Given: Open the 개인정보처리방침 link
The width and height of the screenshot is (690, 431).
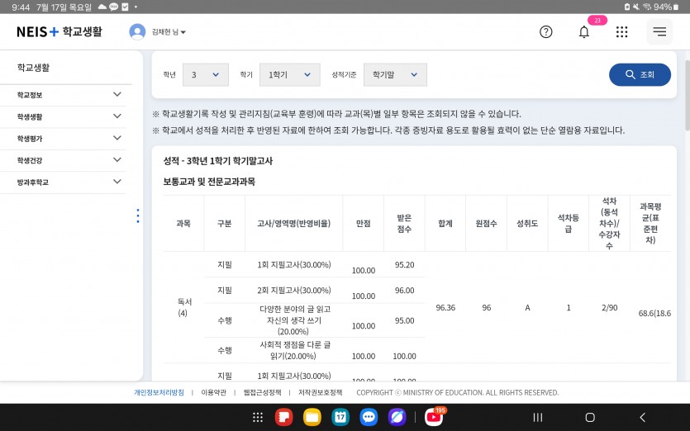Looking at the screenshot, I should point(159,392).
